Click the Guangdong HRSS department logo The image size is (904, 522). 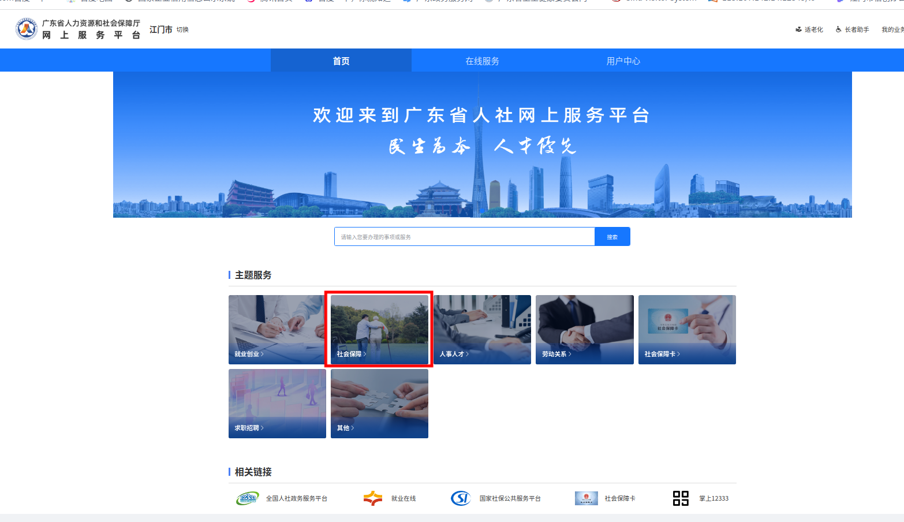27,29
